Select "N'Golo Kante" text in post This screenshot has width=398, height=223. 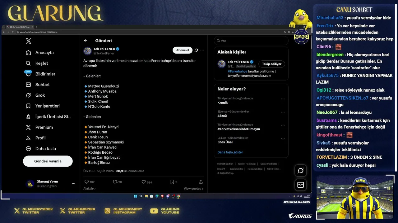coord(99,107)
